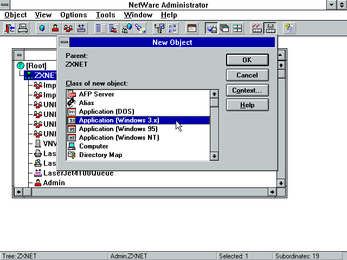Open the browser window control menu box
This screenshot has height=260, width=347.
(x=20, y=55)
